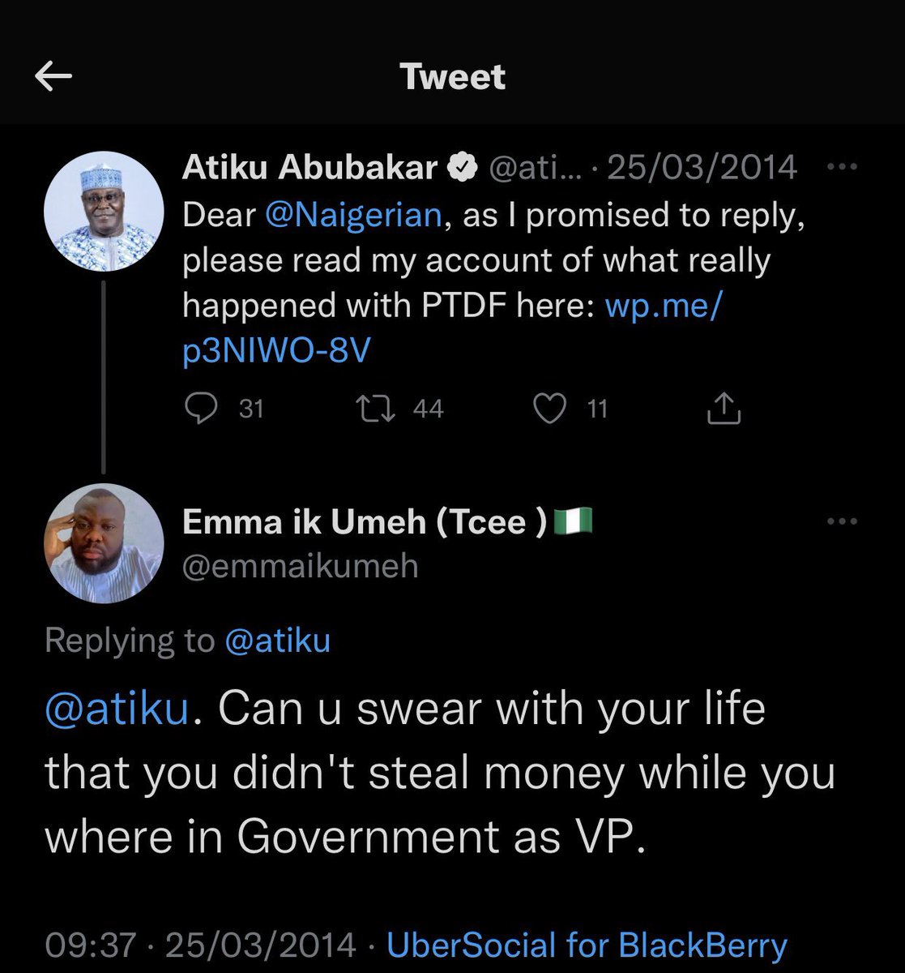Tap the verified badge beside Atiku Abubakar
The height and width of the screenshot is (973, 905).
click(x=462, y=167)
